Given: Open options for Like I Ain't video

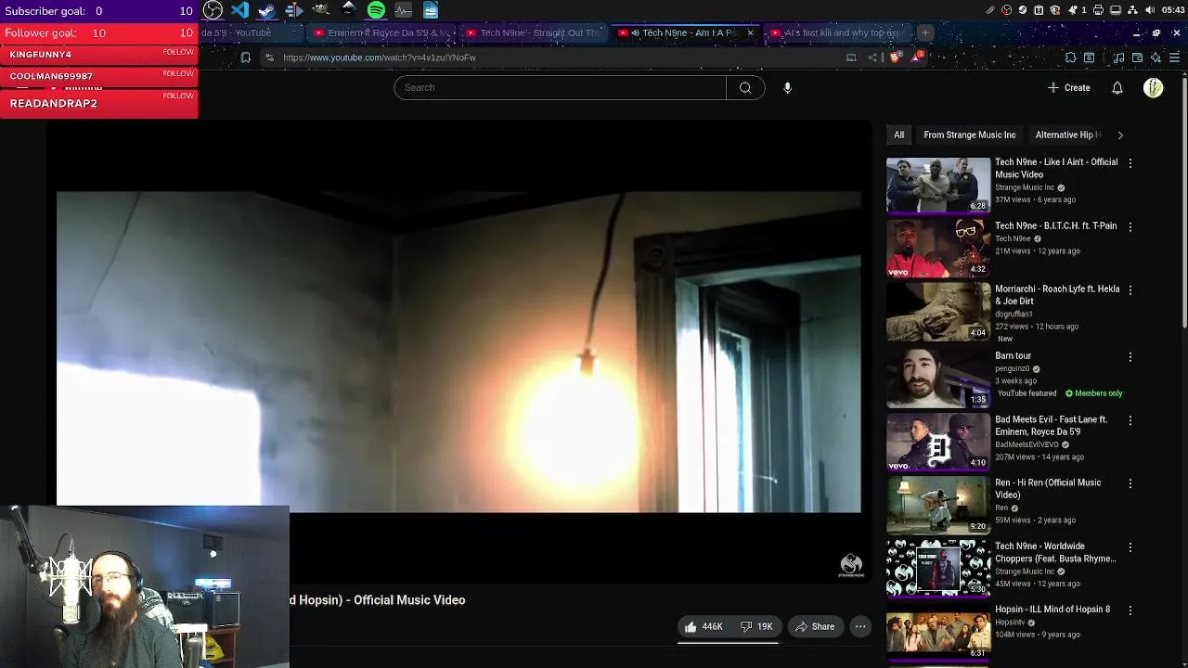Looking at the screenshot, I should coord(1130,162).
